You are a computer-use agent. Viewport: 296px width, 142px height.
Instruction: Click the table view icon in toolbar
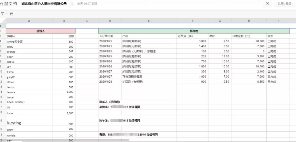11,14
